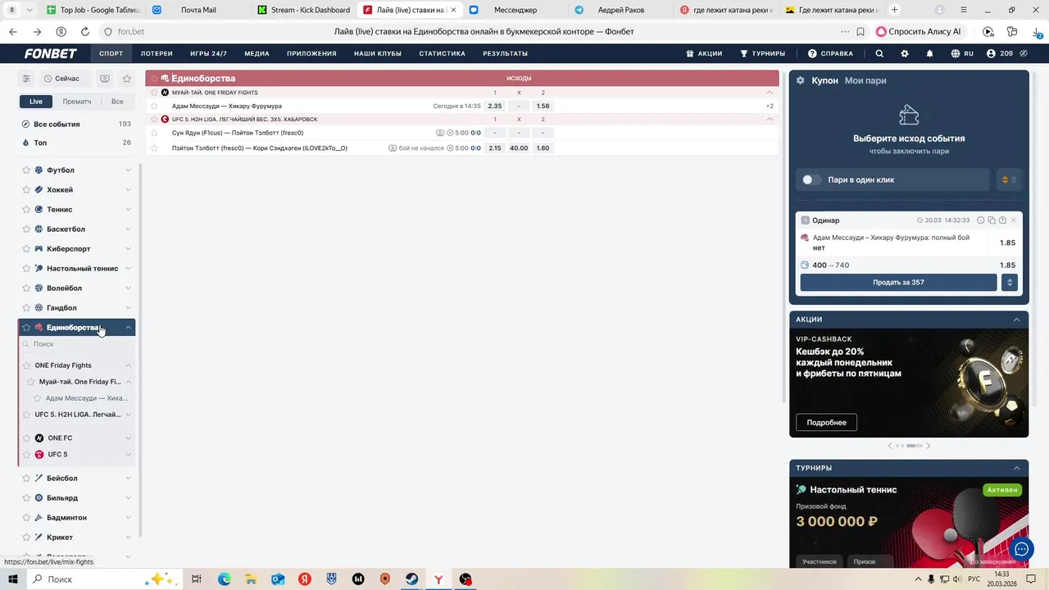
Task: Bet on odds 2.35 for Адам Мессауди
Action: 495,107
